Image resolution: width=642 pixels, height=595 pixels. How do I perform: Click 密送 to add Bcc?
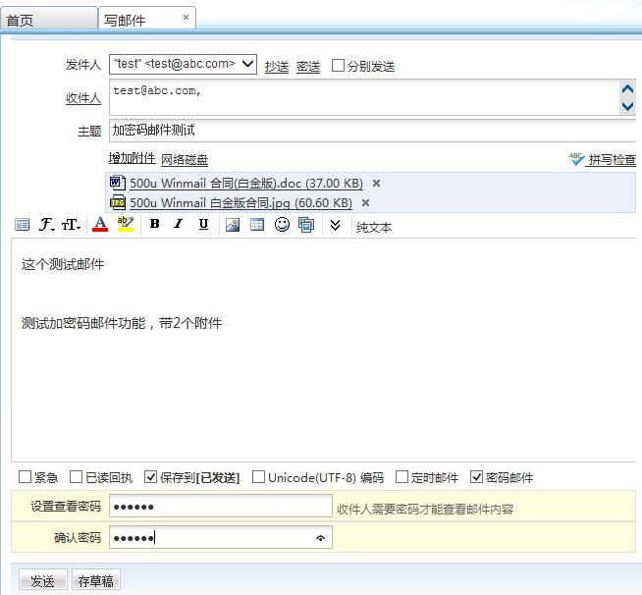click(308, 67)
